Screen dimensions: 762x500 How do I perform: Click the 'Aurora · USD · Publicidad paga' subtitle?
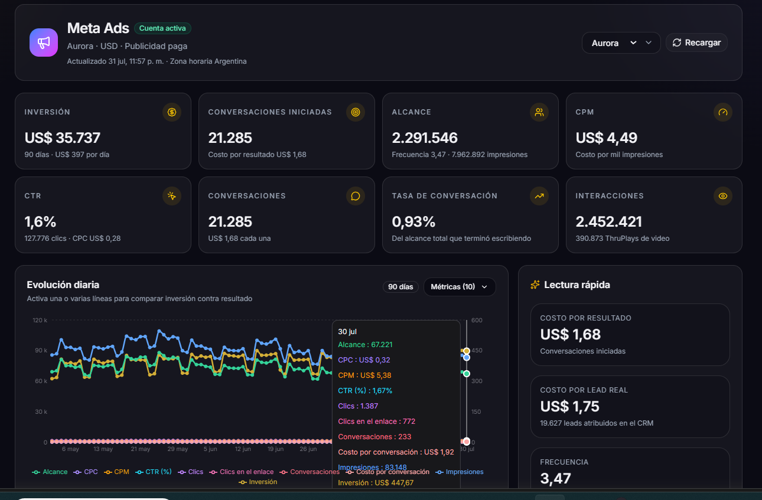[128, 46]
